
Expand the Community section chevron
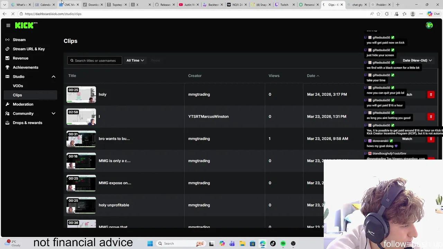53,113
